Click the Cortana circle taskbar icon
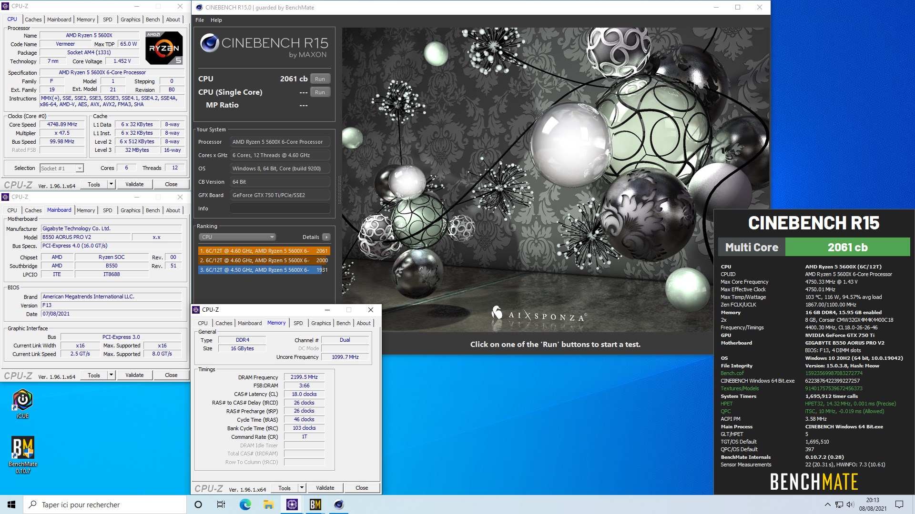 (x=198, y=504)
